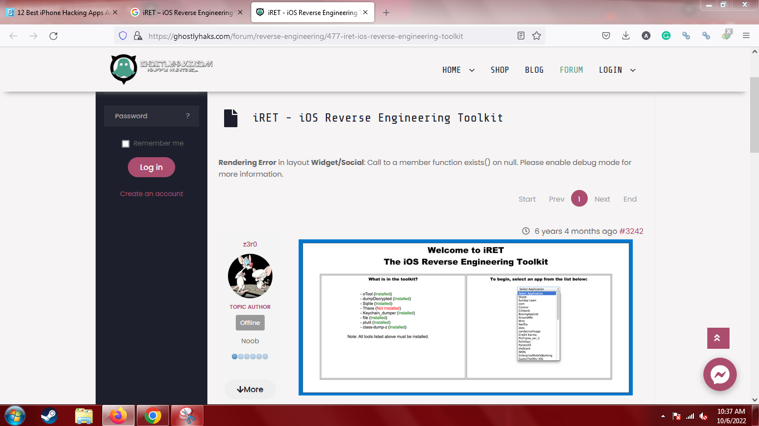The width and height of the screenshot is (759, 426).
Task: Switch to Firefox on the taskbar
Action: pyautogui.click(x=118, y=415)
